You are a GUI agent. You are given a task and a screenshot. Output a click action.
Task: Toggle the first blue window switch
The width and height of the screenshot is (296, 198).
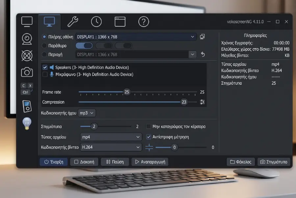[x=84, y=45]
